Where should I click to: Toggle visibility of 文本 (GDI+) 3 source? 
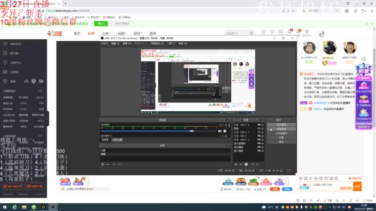(259, 140)
